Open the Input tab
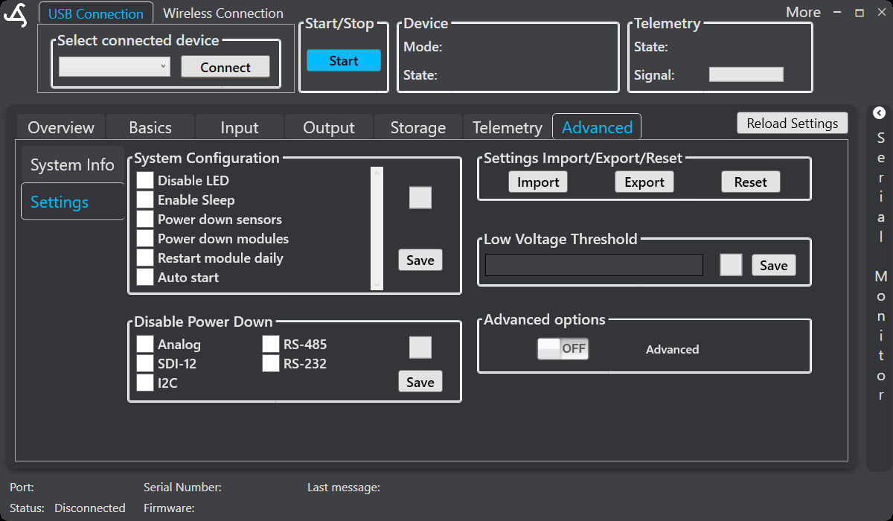The image size is (893, 521). [240, 127]
